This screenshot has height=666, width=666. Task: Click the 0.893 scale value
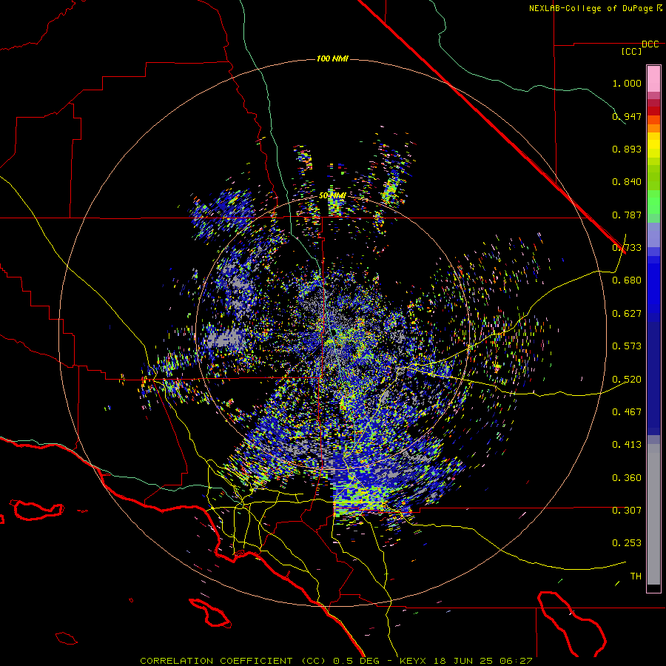(627, 149)
